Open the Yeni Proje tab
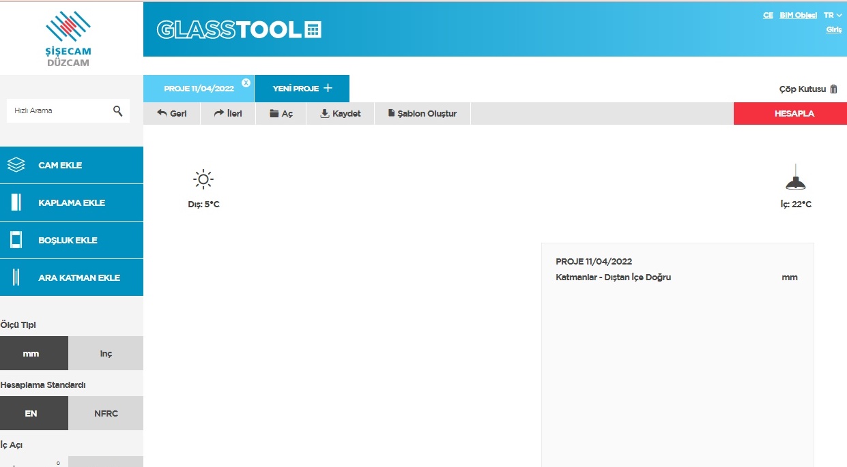The width and height of the screenshot is (847, 467). (x=302, y=89)
